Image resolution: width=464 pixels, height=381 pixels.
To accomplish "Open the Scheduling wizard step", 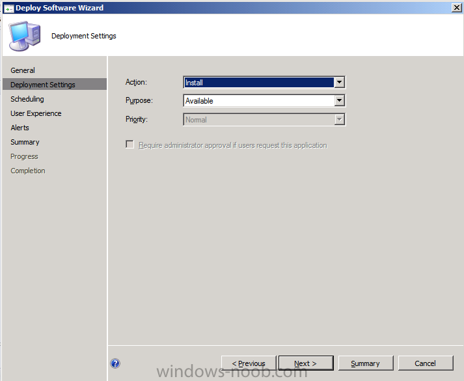I will coord(27,99).
